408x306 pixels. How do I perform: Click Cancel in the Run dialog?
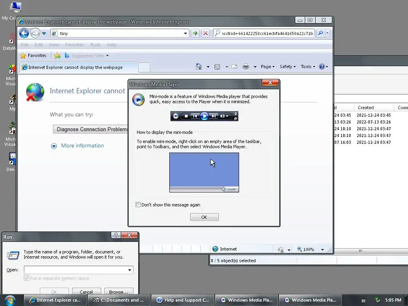[x=86, y=292]
